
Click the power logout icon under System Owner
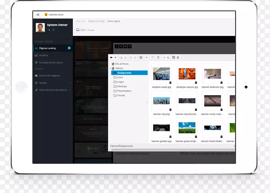53,30
